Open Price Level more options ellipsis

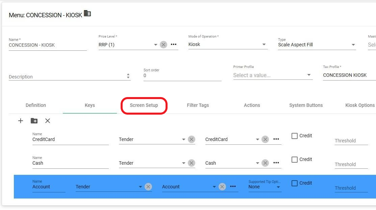[174, 45]
